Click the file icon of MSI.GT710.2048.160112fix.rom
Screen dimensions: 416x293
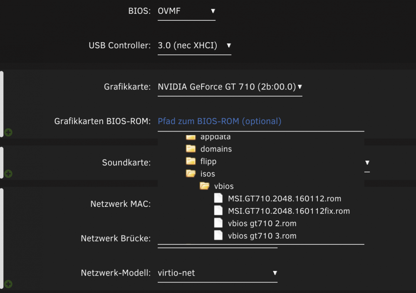[218, 211]
